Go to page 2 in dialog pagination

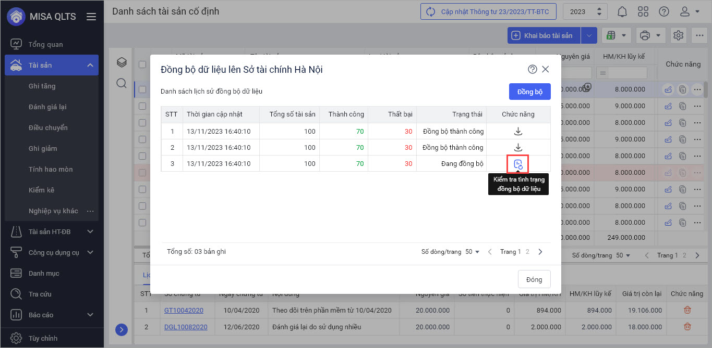point(527,252)
